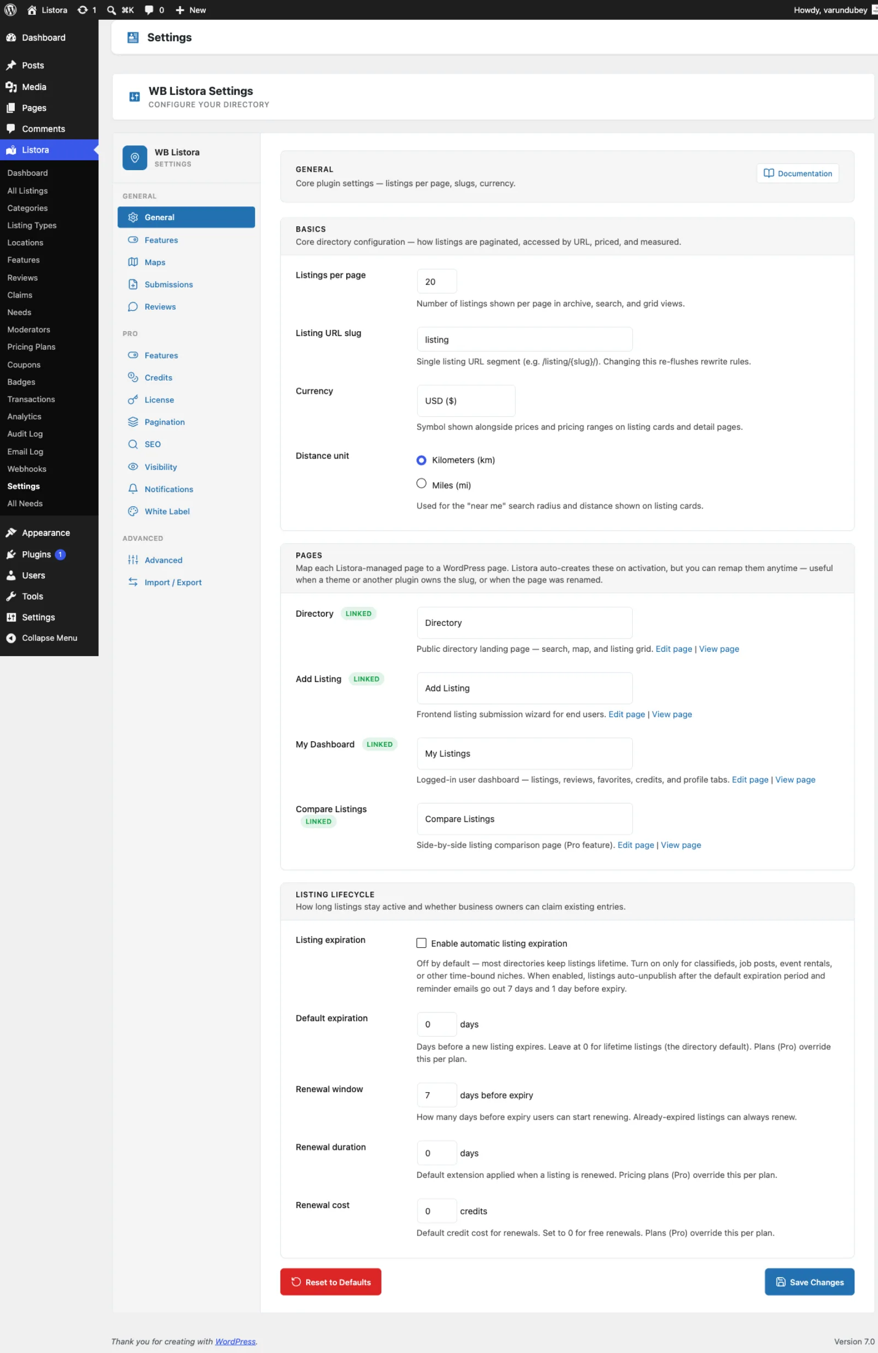Viewport: 878px width, 1353px height.
Task: Click the WordPress link in footer
Action: 235,1341
